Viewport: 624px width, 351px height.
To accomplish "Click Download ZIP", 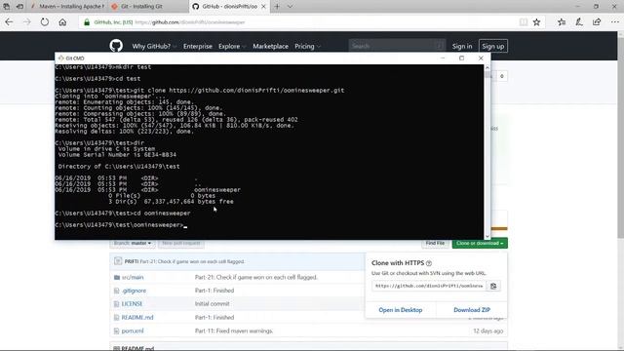I will point(472,310).
